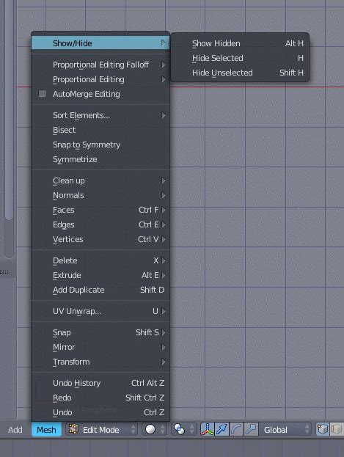
Task: Click the Mesh header button
Action: [46, 430]
